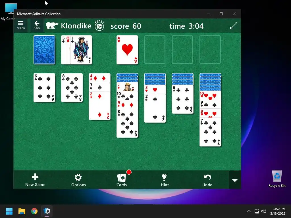Select the 2 of diamonds card
Viewport: 291px width, 218px height.
click(100, 106)
